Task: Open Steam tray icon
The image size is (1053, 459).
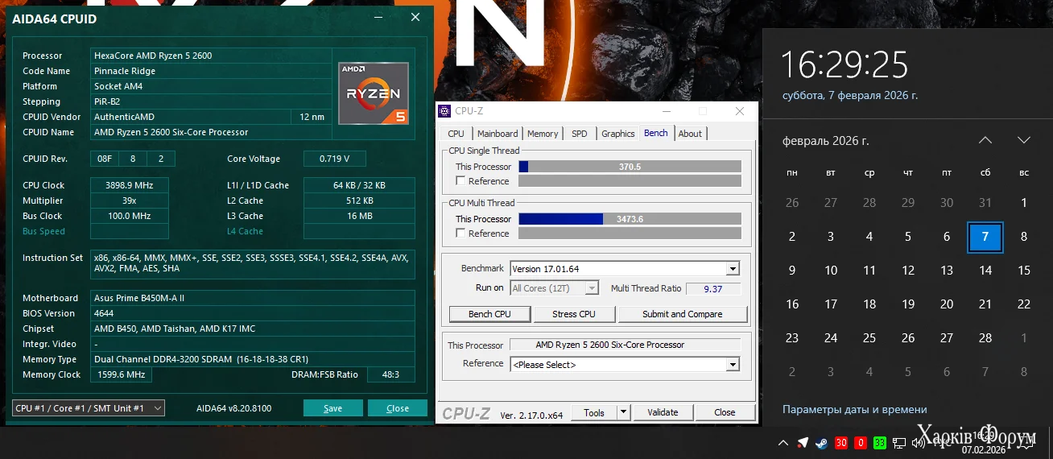Action: pyautogui.click(x=821, y=442)
